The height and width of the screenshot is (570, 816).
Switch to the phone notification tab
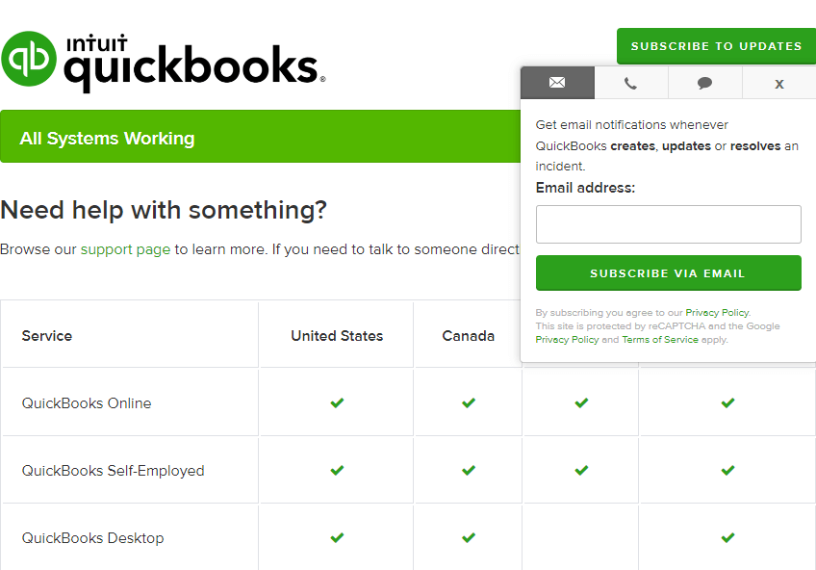click(x=630, y=83)
